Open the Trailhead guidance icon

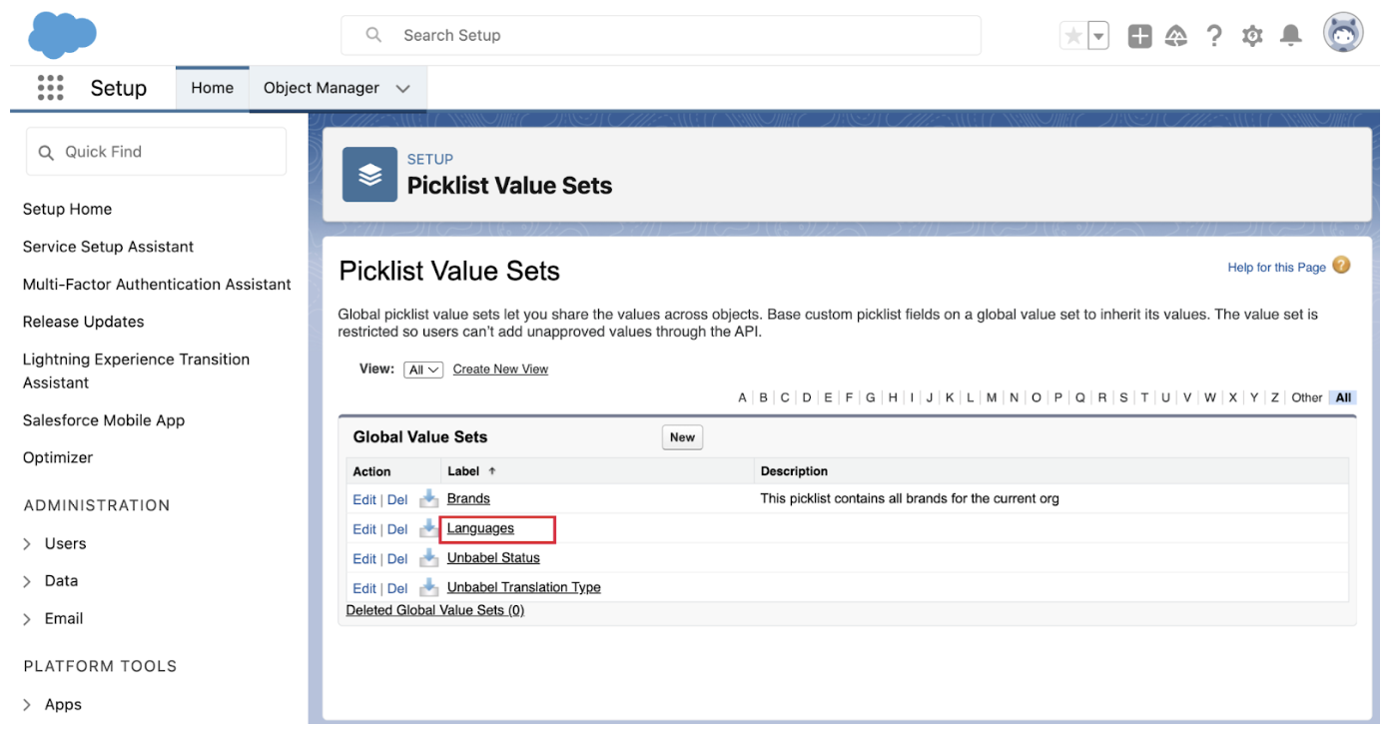coord(1176,36)
